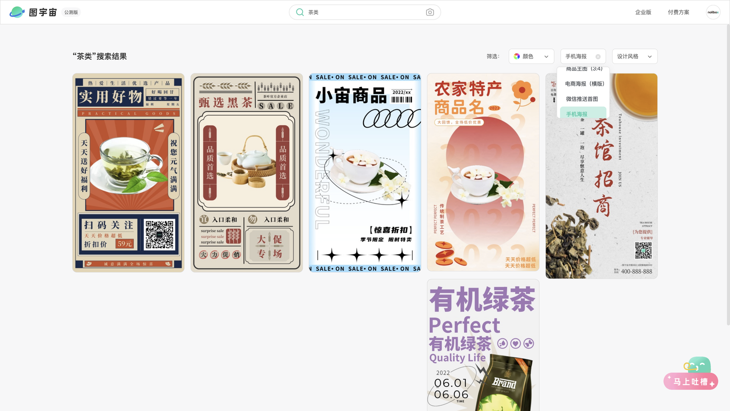730x411 pixels.
Task: Select highlighted 手机海报 option
Action: point(583,113)
